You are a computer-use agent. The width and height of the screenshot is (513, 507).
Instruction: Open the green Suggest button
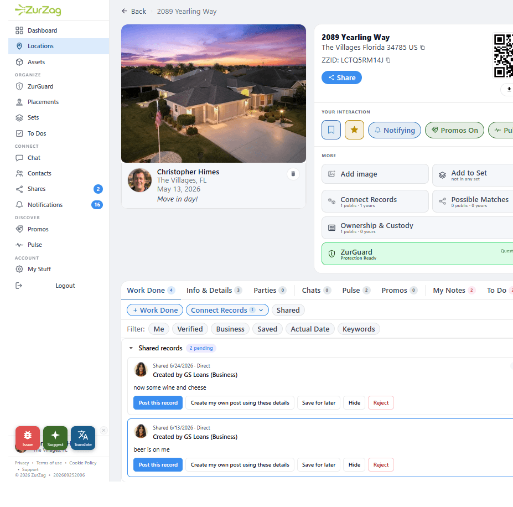55,438
